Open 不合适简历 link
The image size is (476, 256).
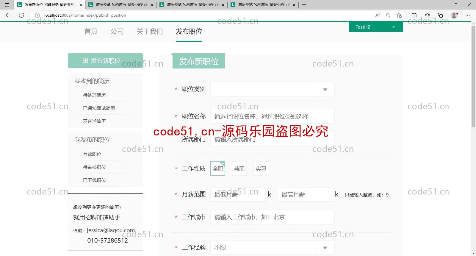click(x=94, y=121)
